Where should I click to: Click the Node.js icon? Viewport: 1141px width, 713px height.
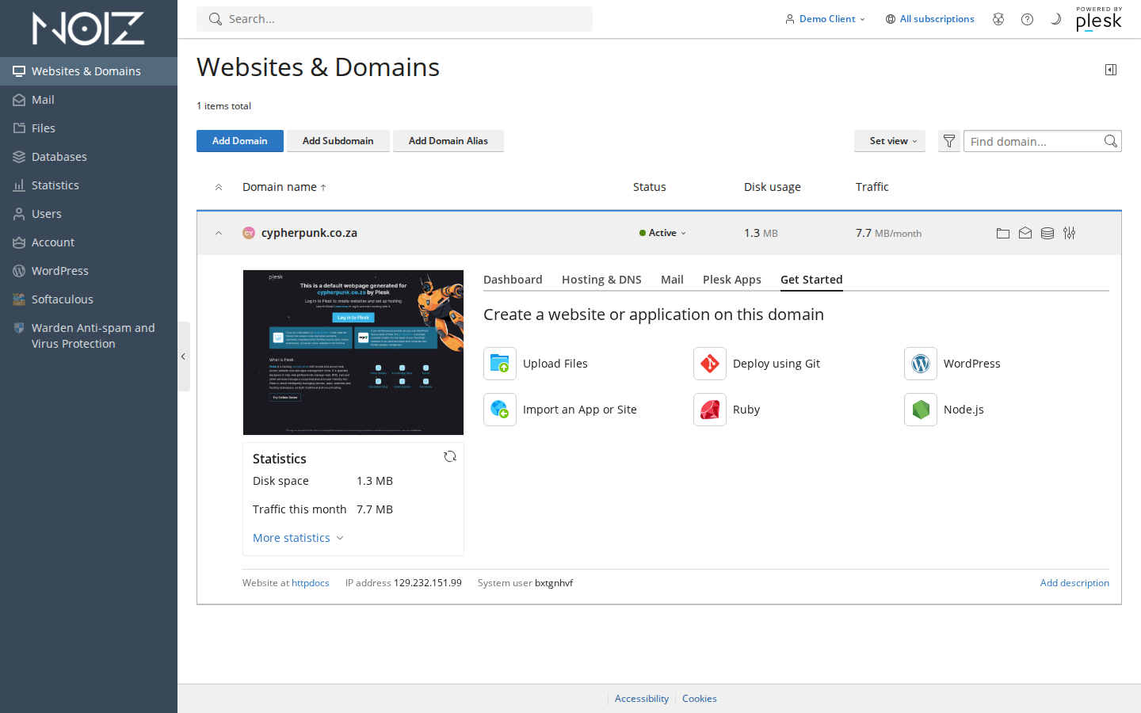pyautogui.click(x=921, y=410)
